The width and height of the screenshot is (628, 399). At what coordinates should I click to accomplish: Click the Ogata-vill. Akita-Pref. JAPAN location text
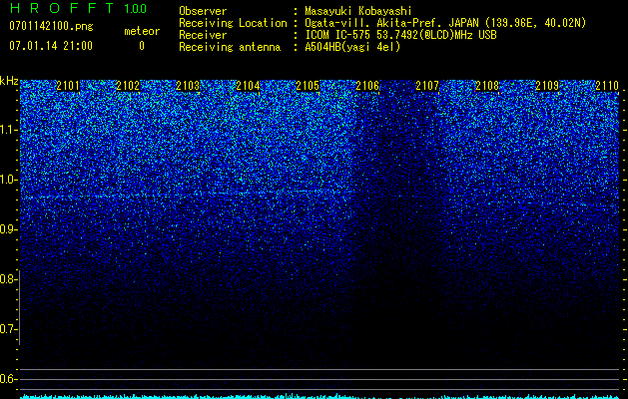(x=445, y=23)
